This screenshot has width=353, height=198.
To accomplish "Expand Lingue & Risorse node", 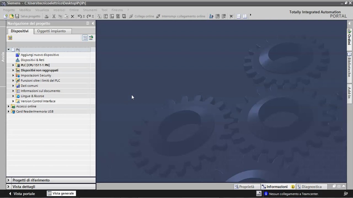I will tap(13, 96).
